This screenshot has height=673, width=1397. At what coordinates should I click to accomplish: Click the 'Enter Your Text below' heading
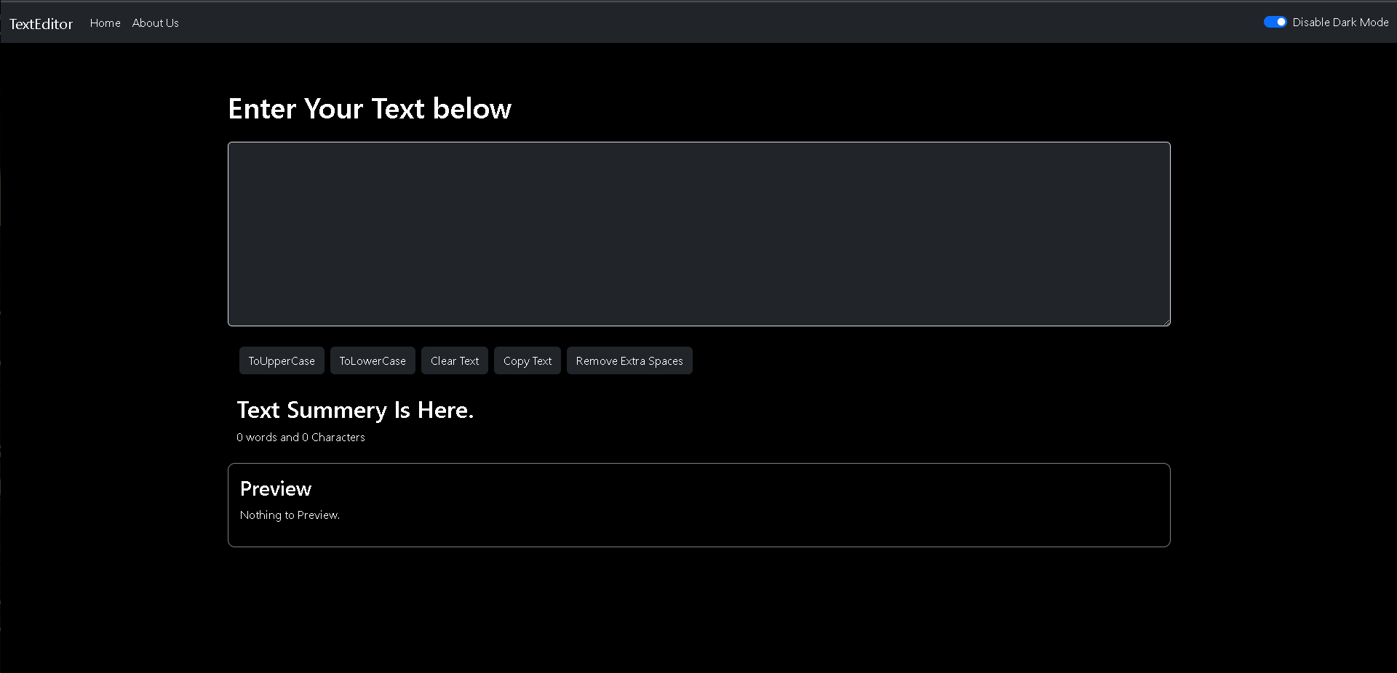click(370, 109)
